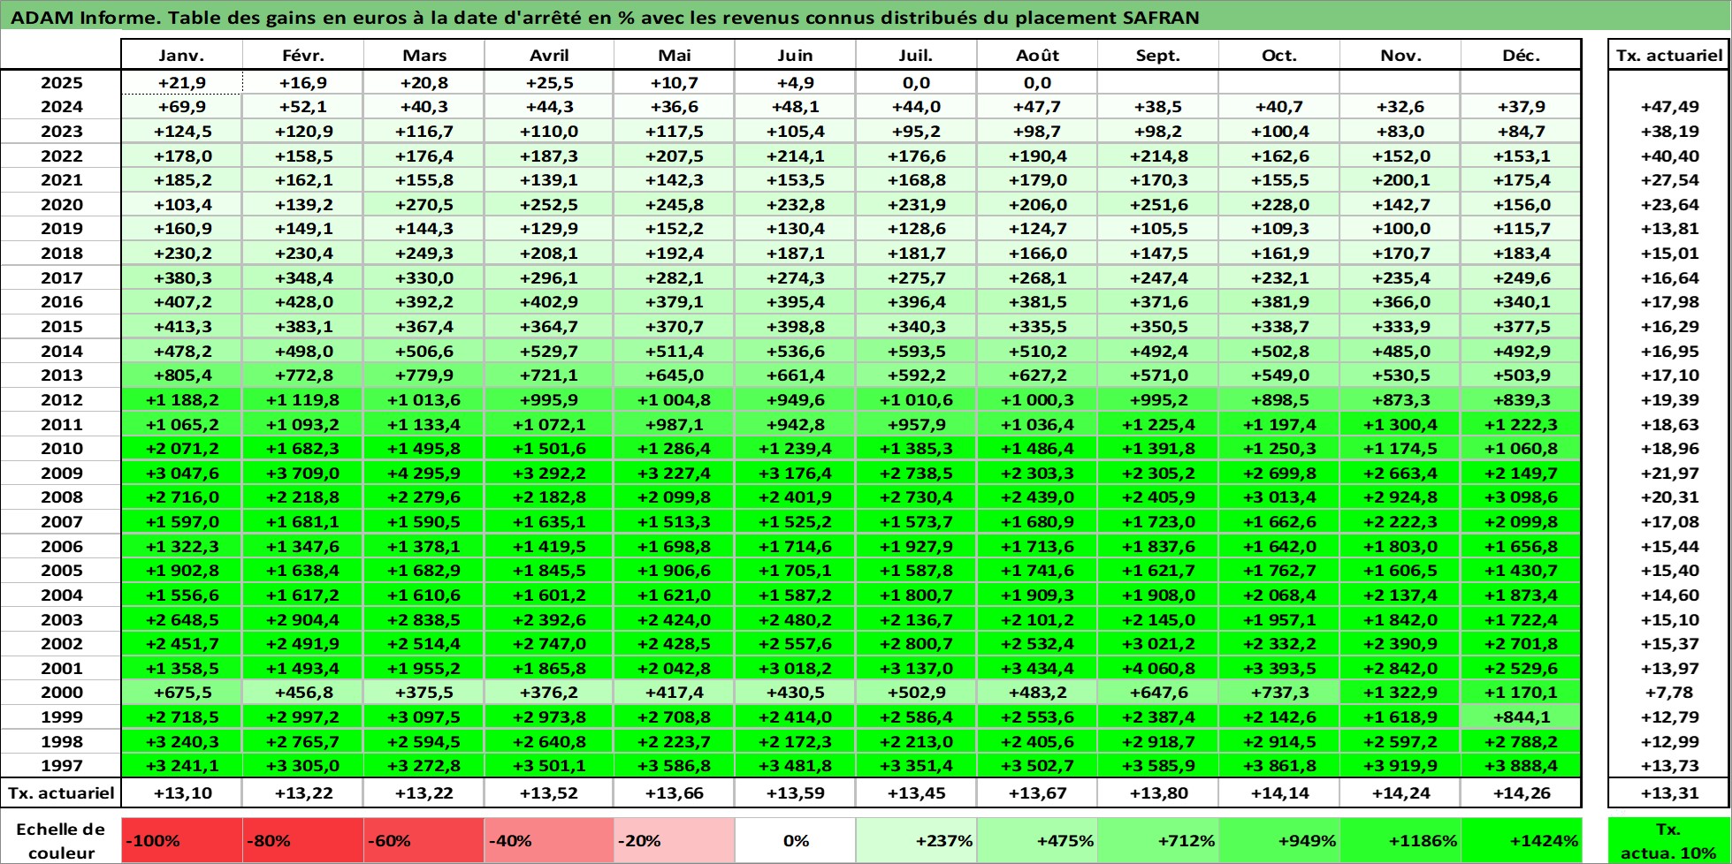Image resolution: width=1732 pixels, height=864 pixels.
Task: Click the Tx. actuariel column header at right
Action: (x=1669, y=55)
